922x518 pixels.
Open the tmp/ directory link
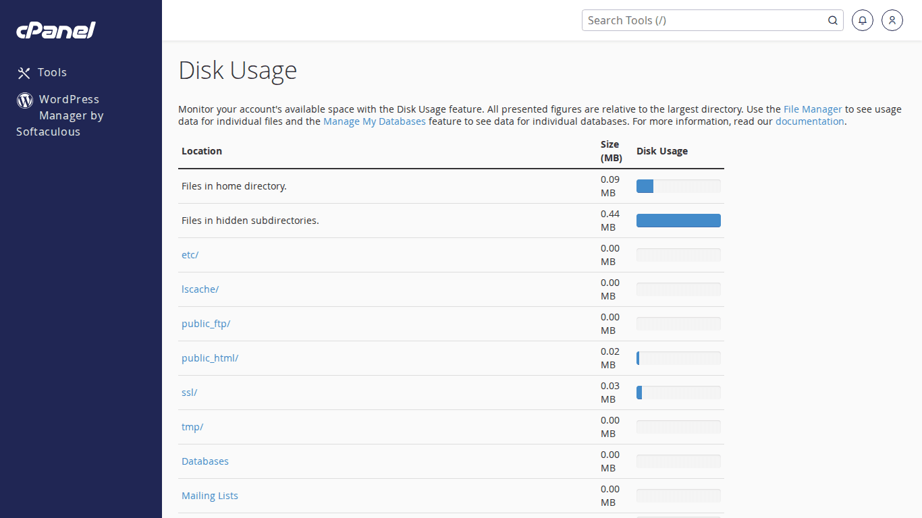(192, 427)
